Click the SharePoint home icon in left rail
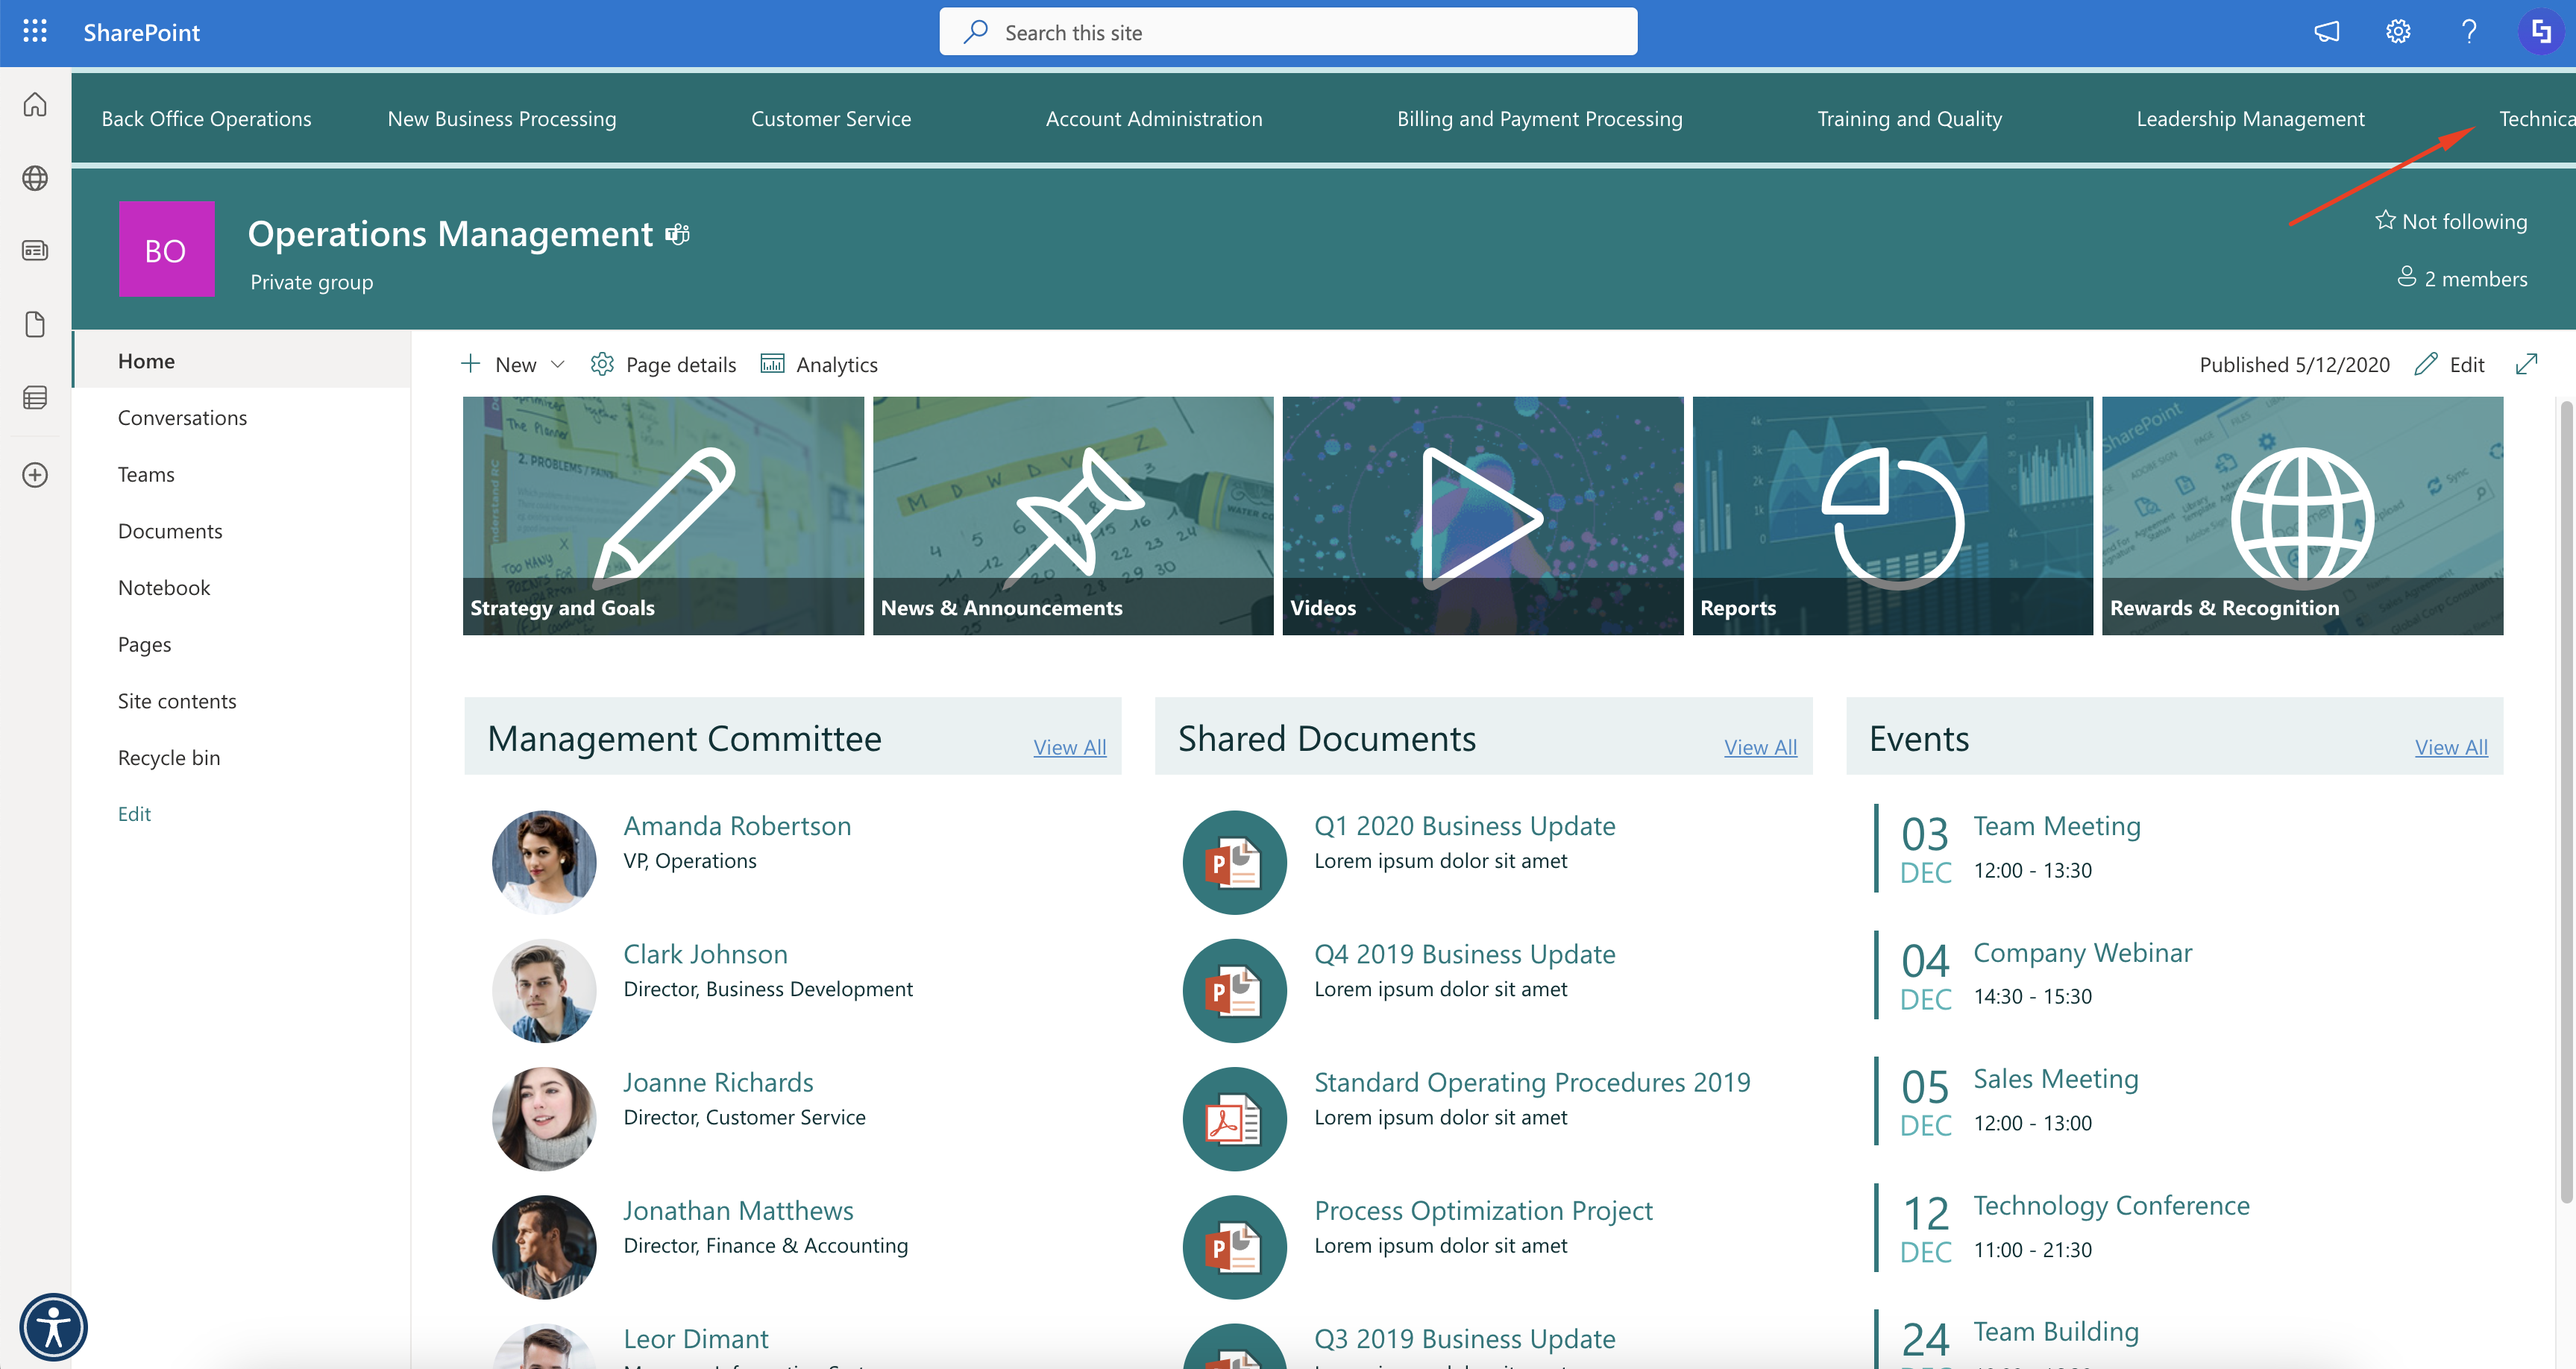Viewport: 2576px width, 1369px height. pyautogui.click(x=35, y=104)
